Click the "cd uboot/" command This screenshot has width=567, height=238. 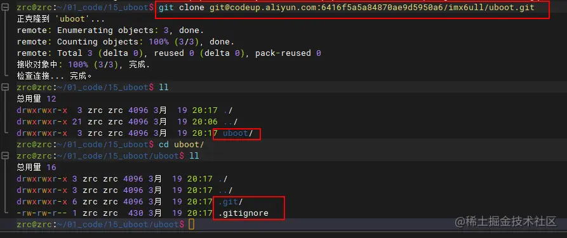point(182,145)
